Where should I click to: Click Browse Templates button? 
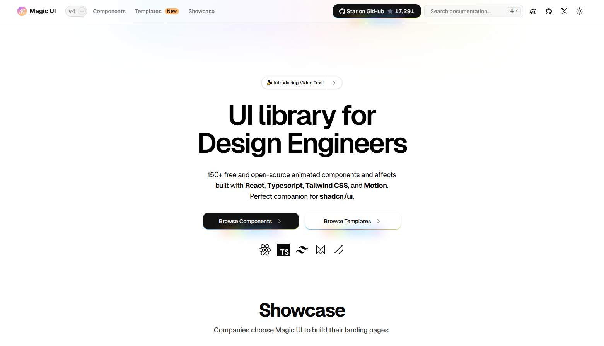click(353, 221)
